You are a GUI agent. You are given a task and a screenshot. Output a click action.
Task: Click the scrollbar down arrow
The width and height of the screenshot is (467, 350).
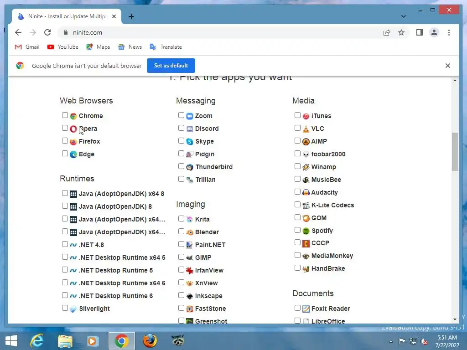coord(455,319)
